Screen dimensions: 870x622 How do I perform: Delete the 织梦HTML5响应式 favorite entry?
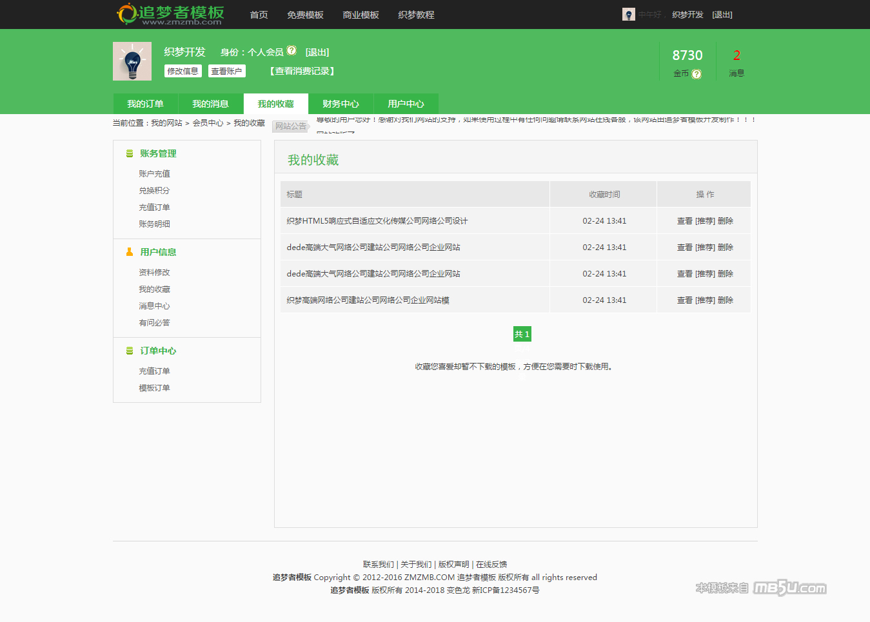(726, 221)
